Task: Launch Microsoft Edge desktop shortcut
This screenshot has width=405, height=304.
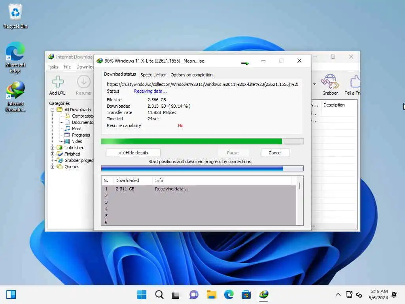Action: pyautogui.click(x=15, y=57)
